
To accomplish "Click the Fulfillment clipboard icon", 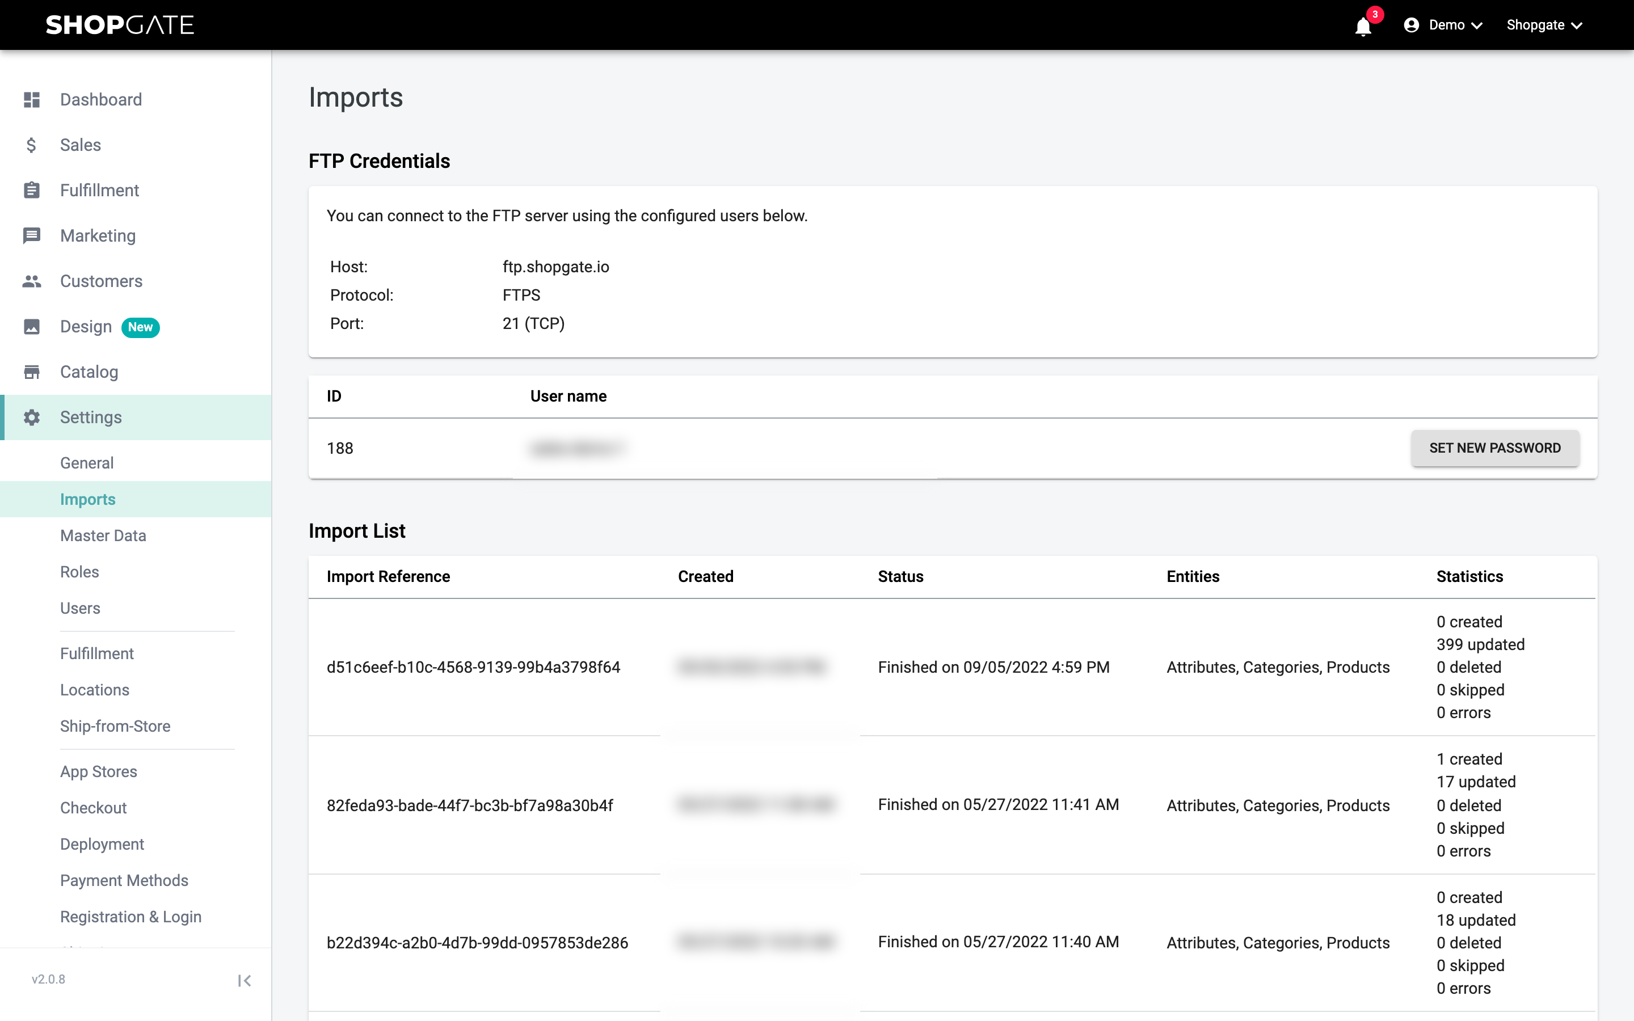I will 32,191.
